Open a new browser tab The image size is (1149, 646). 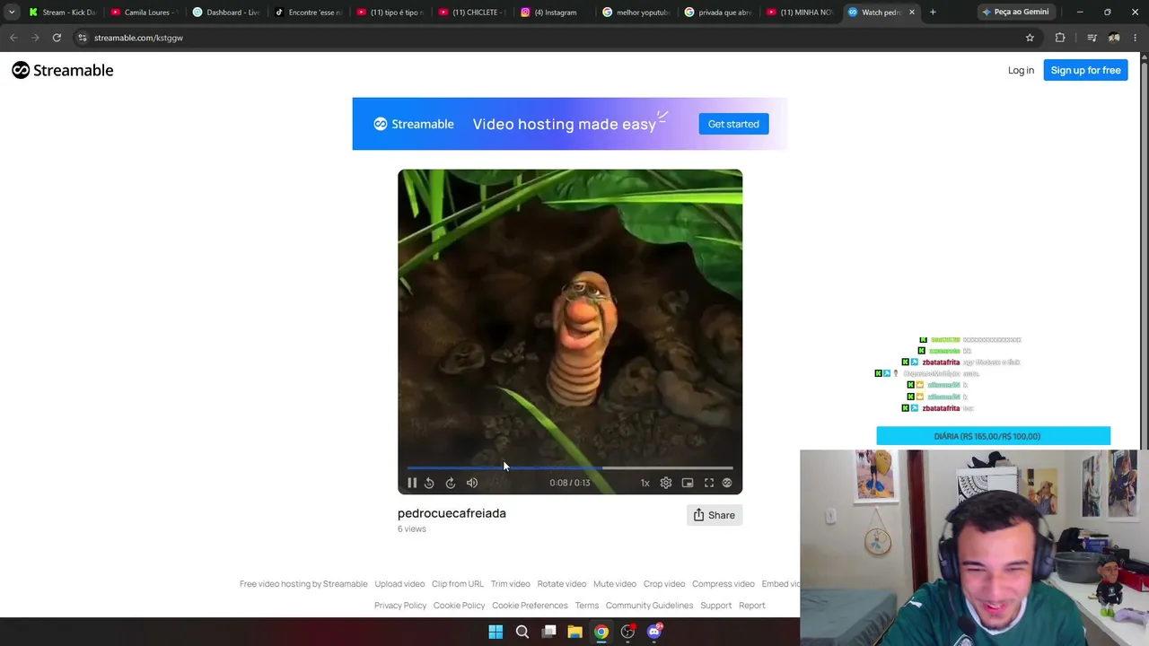[933, 13]
